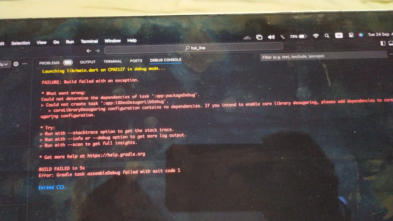Open the Control Center toggles icon
Viewport: 393px width, 221px height.
(x=351, y=35)
